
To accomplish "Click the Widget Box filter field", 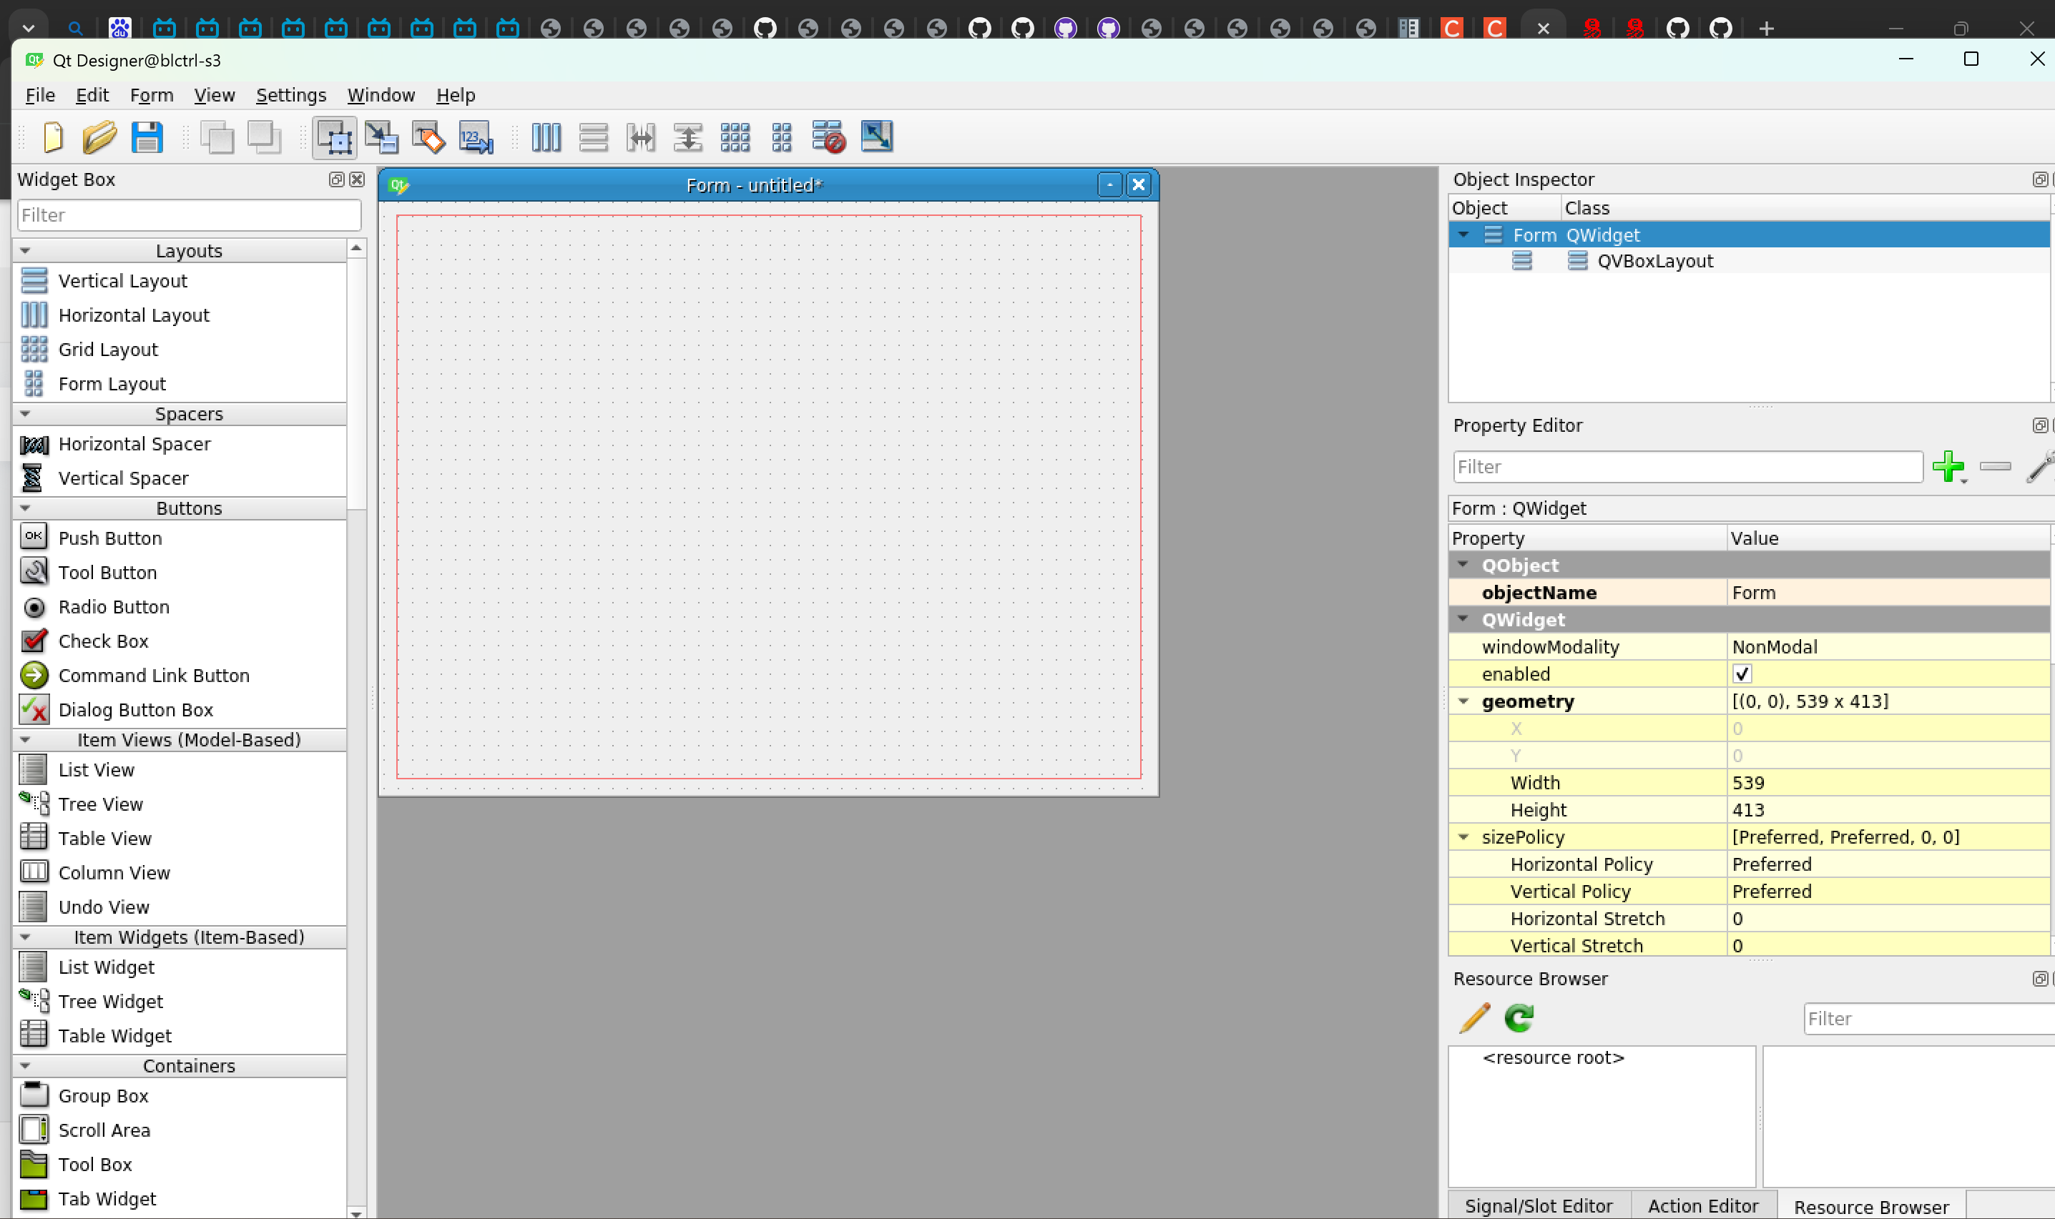I will click(189, 215).
